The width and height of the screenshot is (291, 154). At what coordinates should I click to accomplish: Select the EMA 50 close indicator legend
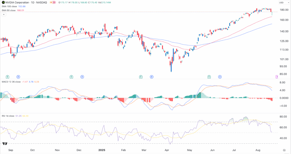tap(9, 11)
